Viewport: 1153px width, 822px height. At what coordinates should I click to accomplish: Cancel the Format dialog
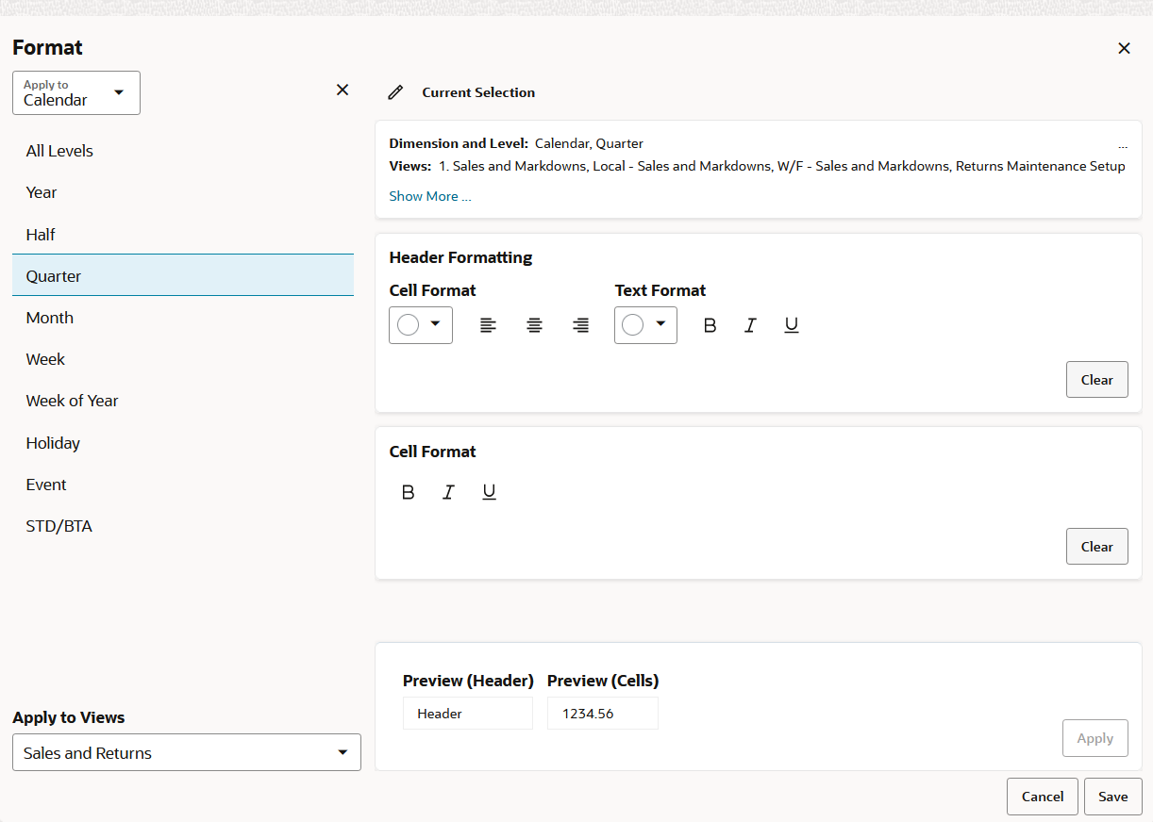click(1043, 797)
